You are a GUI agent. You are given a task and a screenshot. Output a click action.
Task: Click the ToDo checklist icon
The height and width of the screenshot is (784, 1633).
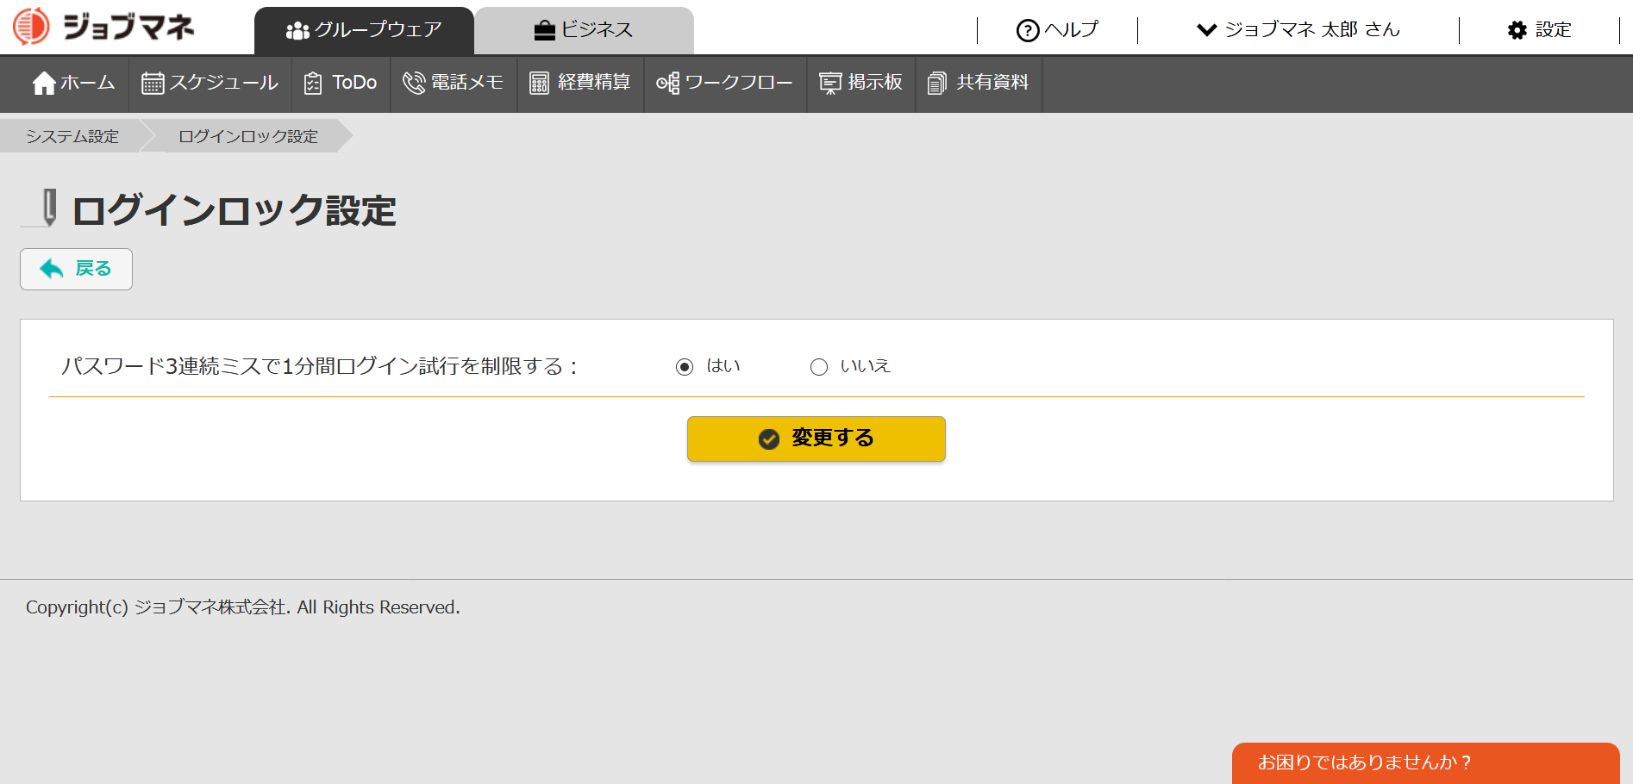point(314,83)
